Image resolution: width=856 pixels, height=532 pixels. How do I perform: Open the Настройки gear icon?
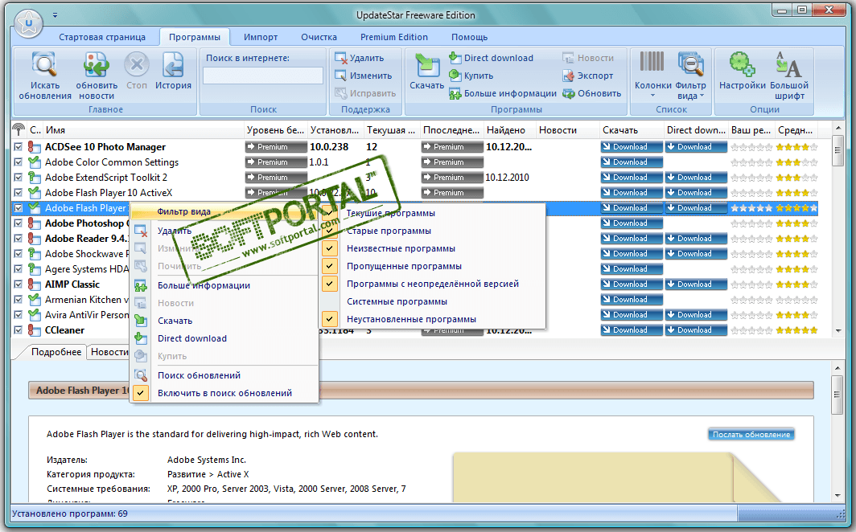742,64
